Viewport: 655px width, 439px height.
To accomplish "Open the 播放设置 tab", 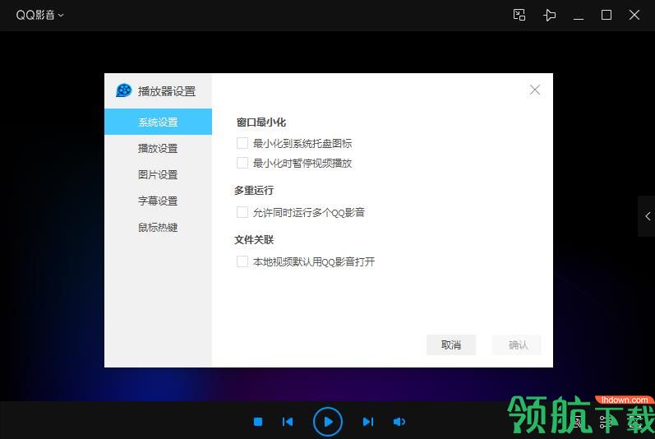I will (x=158, y=148).
